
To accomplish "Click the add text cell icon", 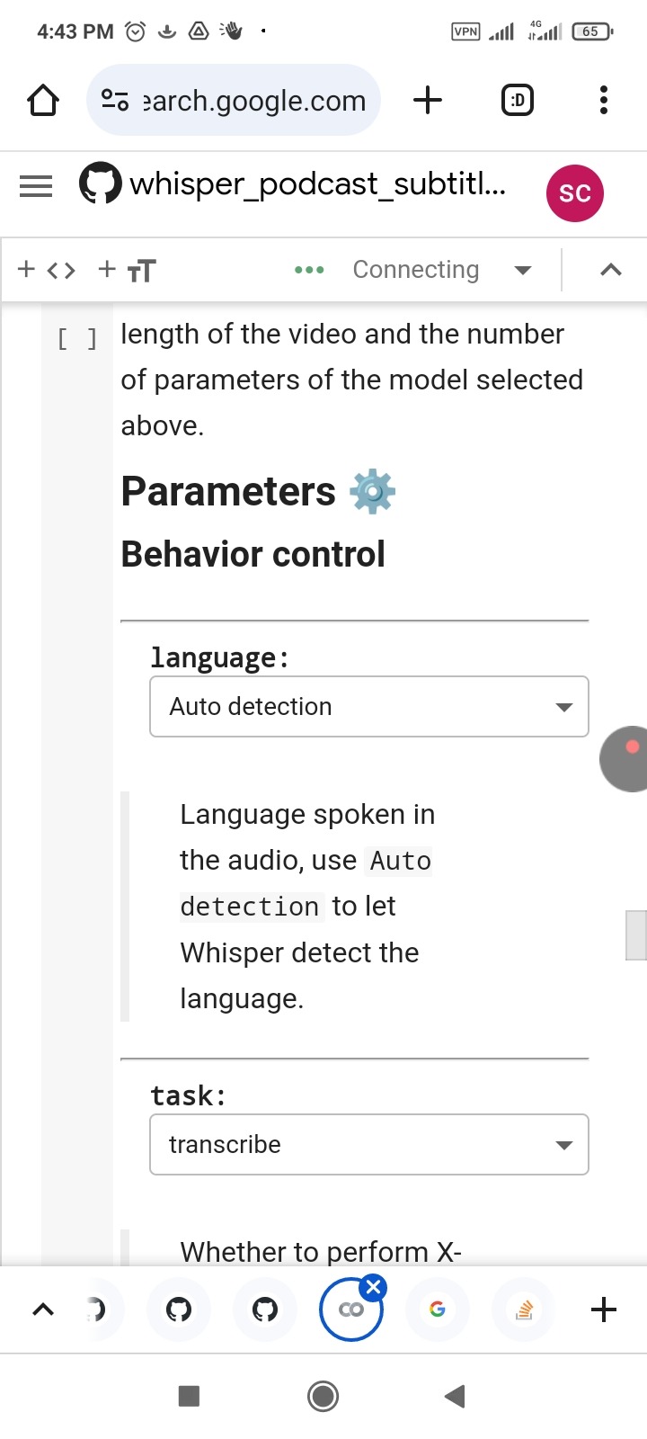I will tap(127, 269).
